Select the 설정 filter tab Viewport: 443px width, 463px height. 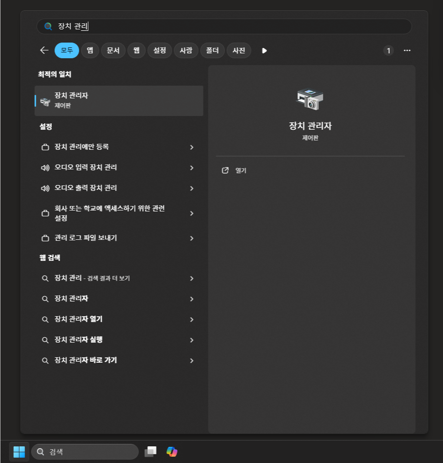tap(159, 50)
